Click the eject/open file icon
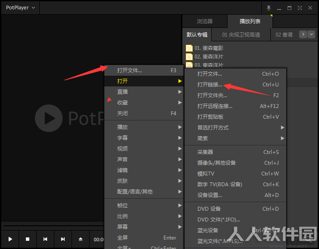Viewport: 319px width, 249px height. [x=80, y=239]
